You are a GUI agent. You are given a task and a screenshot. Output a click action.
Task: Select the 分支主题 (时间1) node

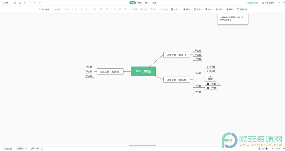pos(177,55)
